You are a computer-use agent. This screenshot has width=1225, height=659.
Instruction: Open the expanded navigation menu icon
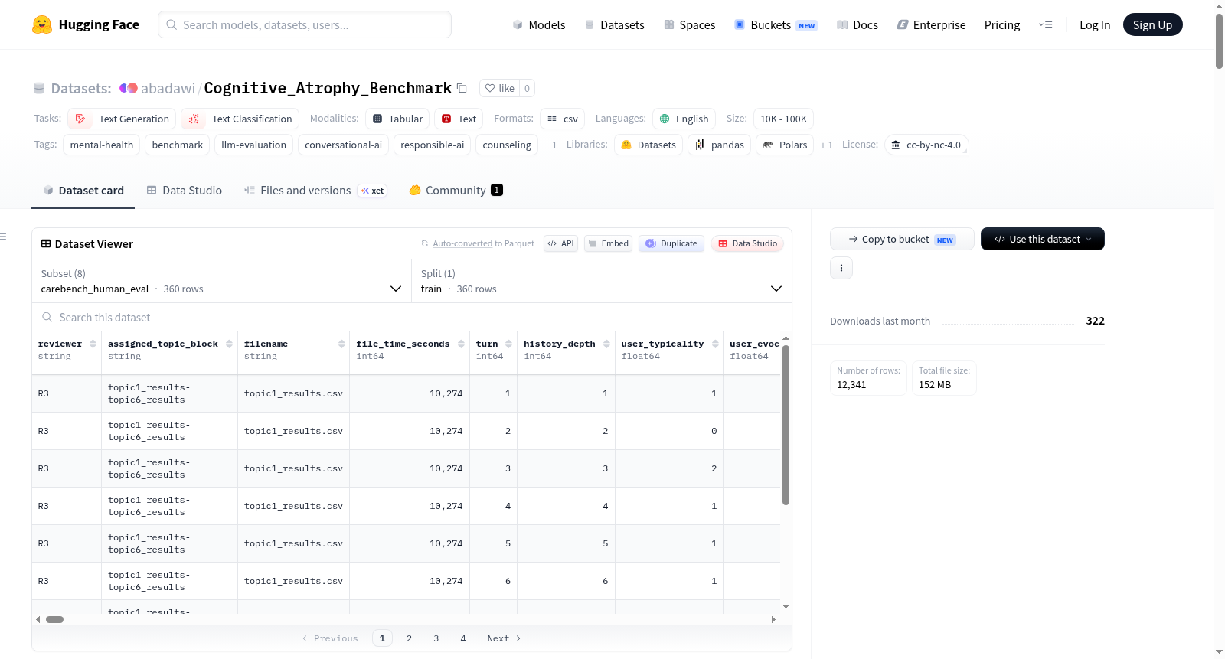1045,24
